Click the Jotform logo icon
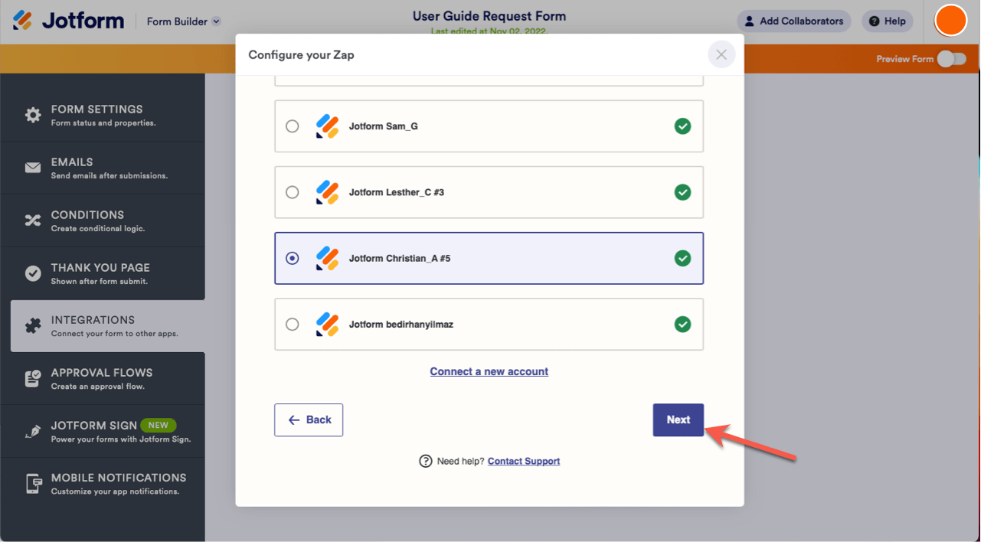The image size is (981, 542). tap(23, 21)
